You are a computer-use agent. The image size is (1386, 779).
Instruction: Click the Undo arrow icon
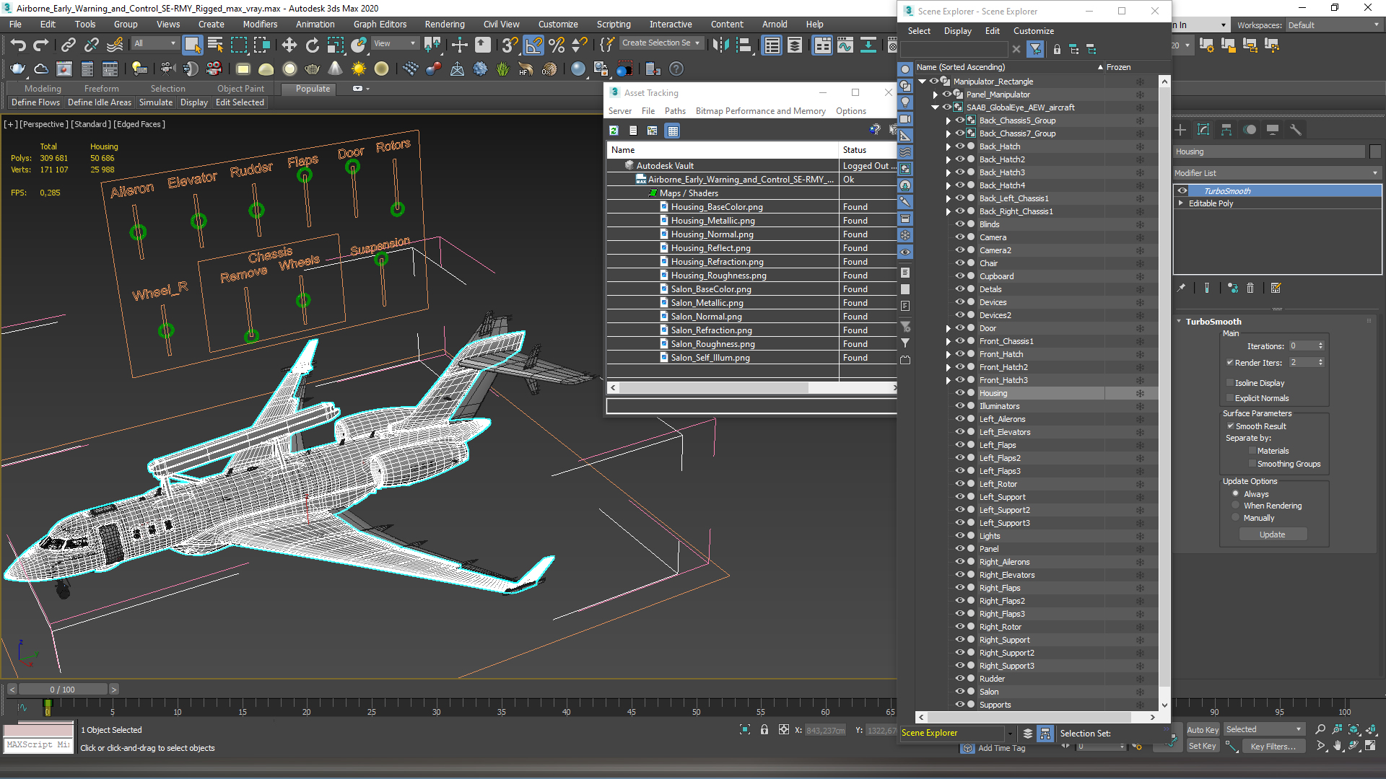click(x=18, y=45)
